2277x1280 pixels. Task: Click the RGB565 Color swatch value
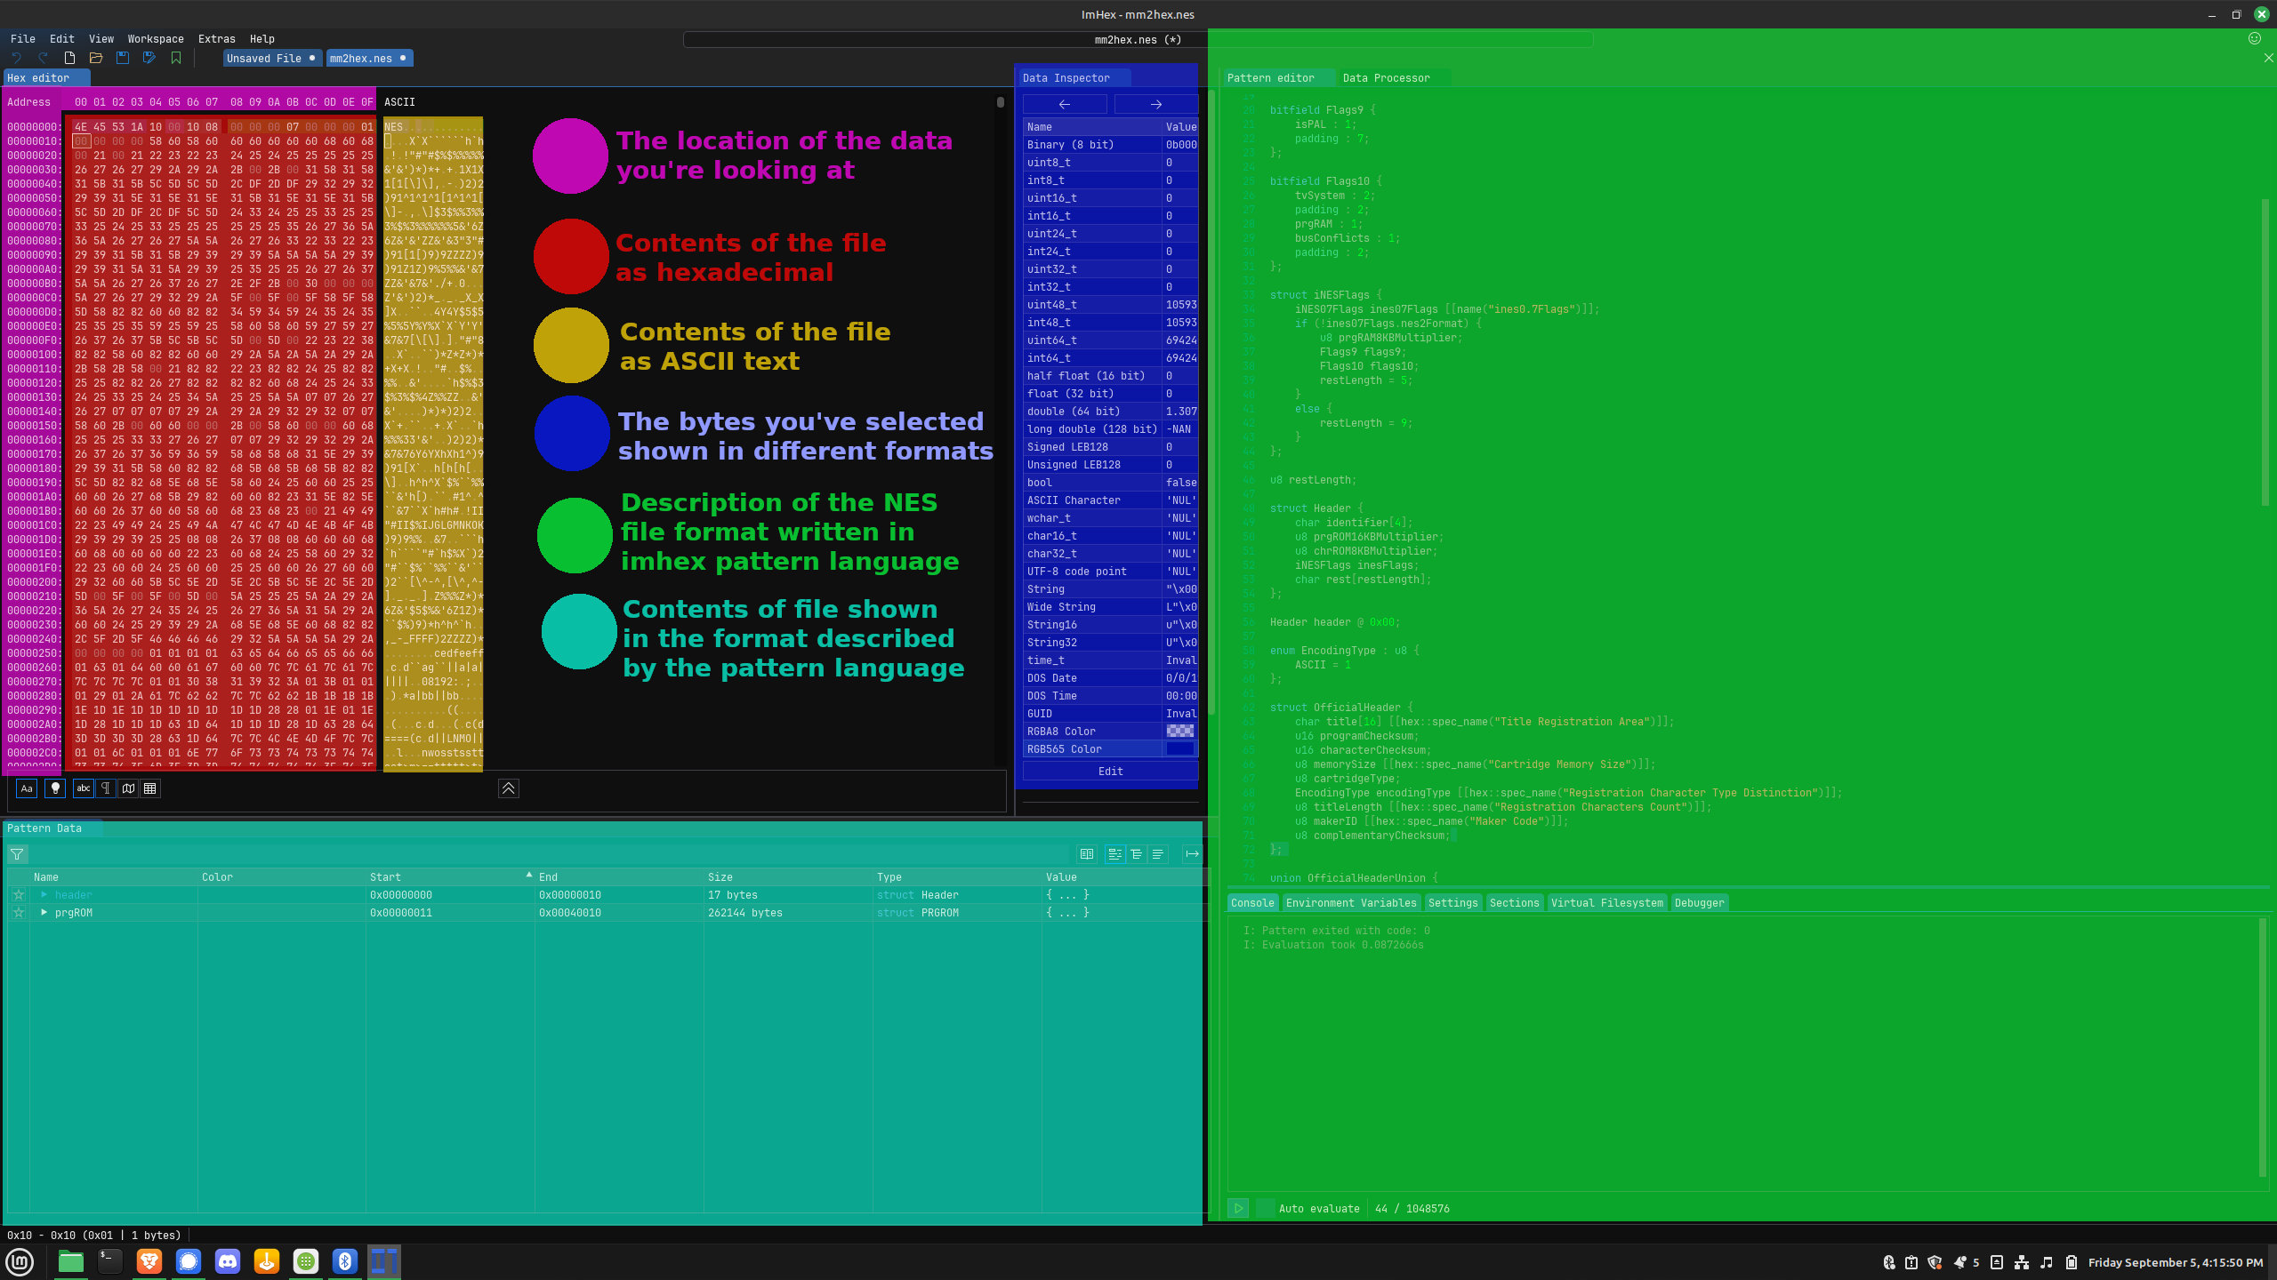(x=1180, y=748)
